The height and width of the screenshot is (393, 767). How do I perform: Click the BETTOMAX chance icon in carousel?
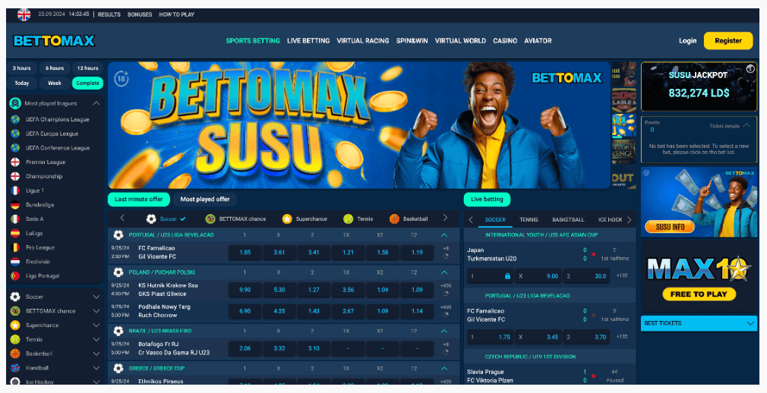click(x=210, y=219)
